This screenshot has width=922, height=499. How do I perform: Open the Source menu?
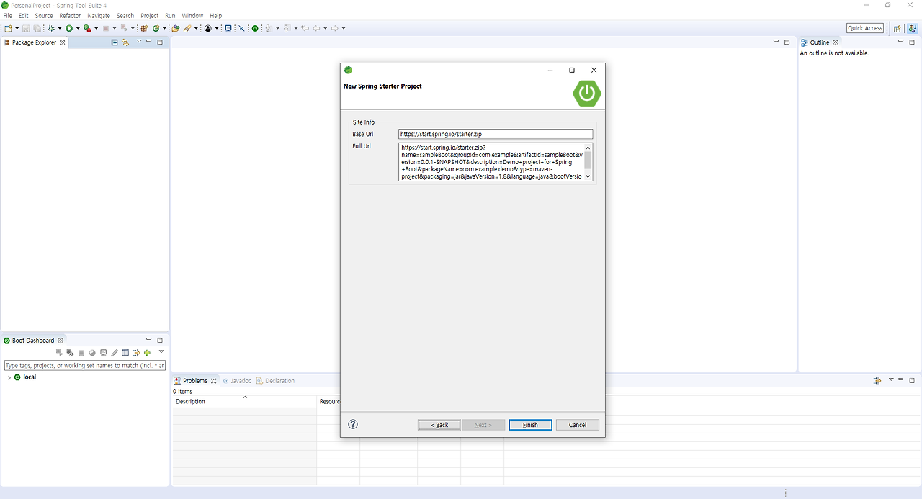(44, 15)
